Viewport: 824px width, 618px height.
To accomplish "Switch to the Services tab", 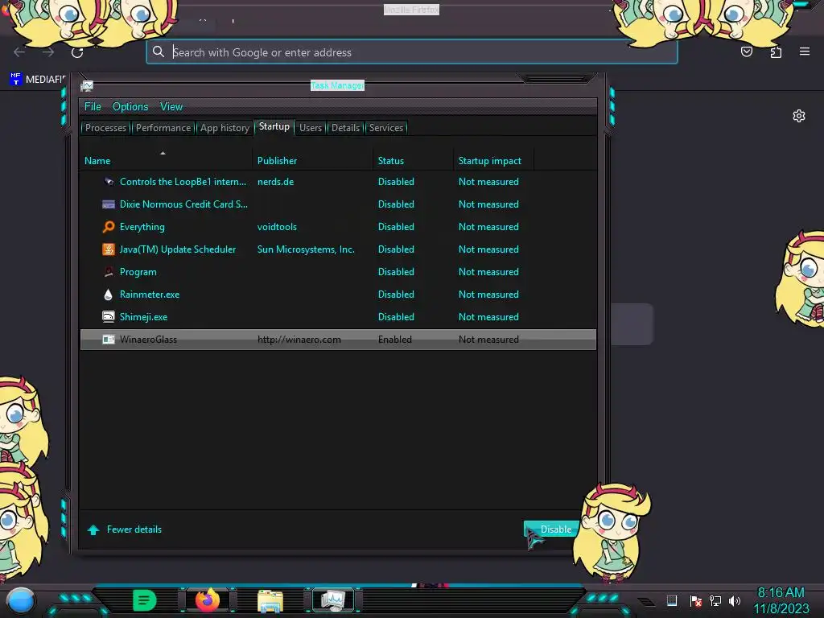I will pos(386,128).
